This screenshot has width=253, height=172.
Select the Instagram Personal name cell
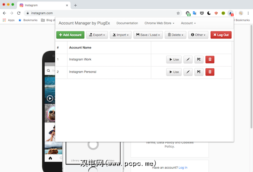[x=109, y=72]
